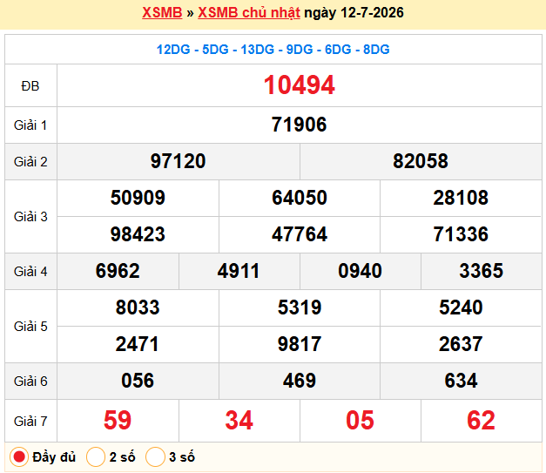
Task: Click the Giải 1 number 71906
Action: pyautogui.click(x=299, y=125)
